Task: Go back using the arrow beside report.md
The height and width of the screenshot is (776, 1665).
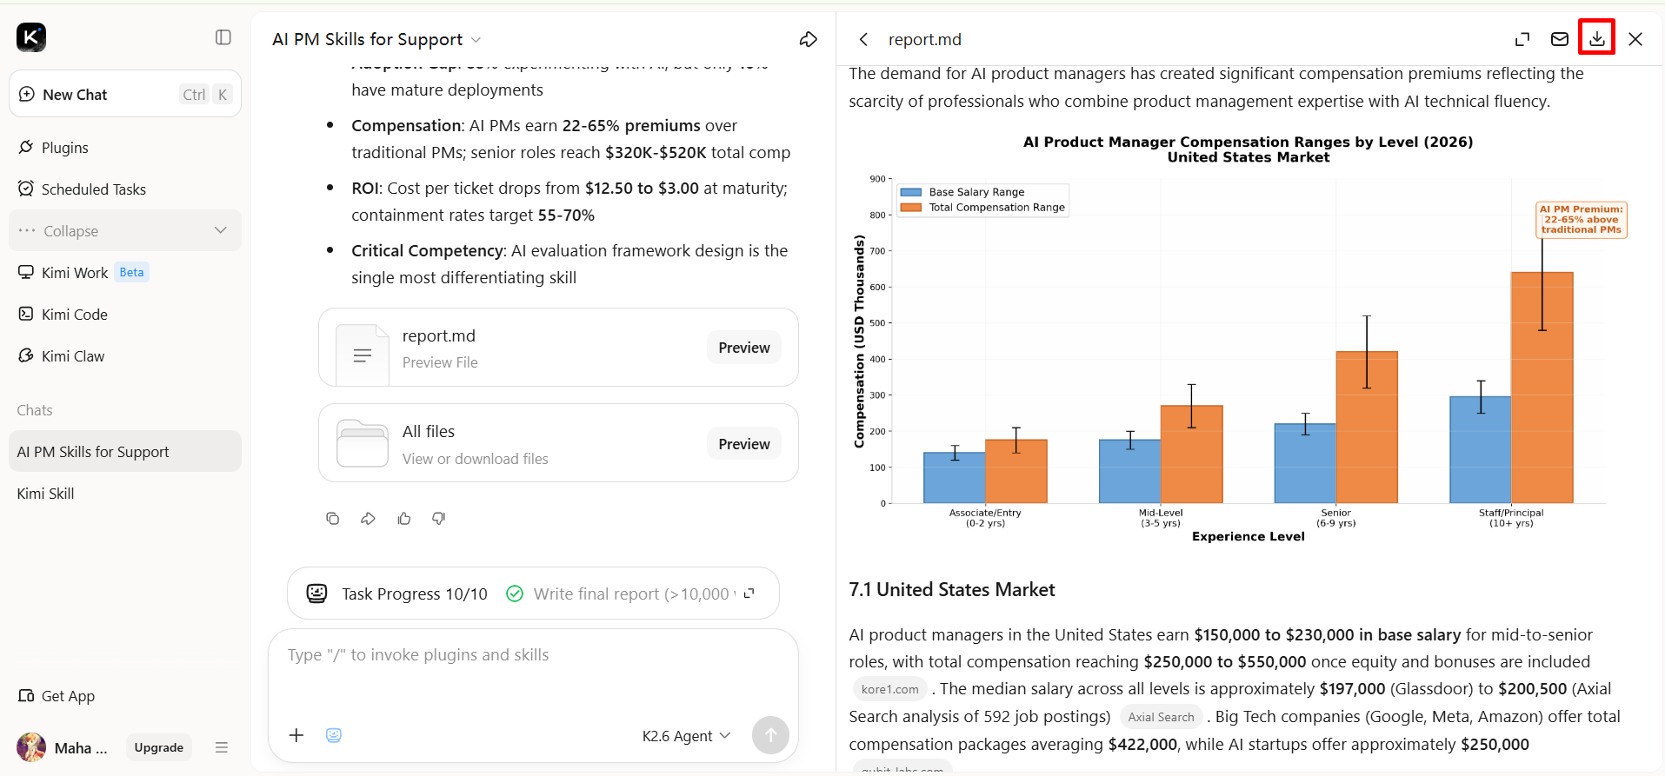Action: pyautogui.click(x=863, y=39)
